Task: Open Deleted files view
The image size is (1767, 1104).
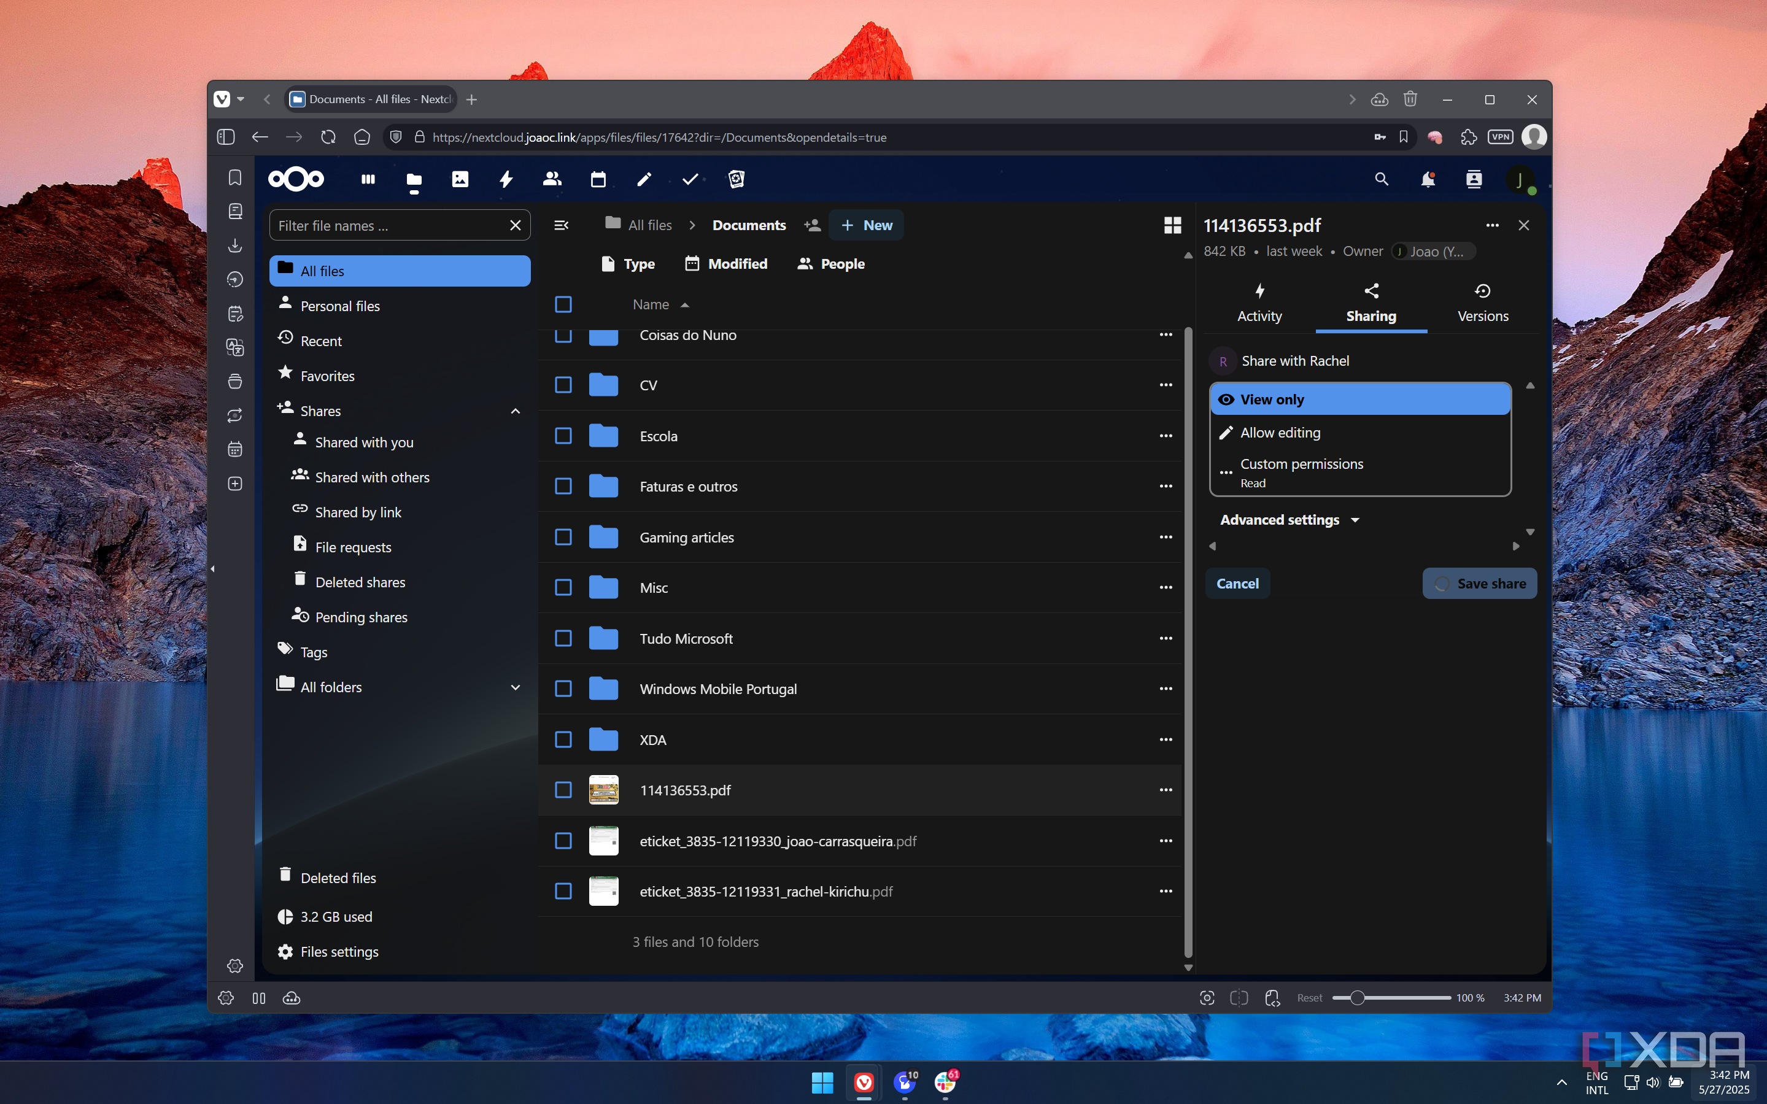Action: [400, 878]
